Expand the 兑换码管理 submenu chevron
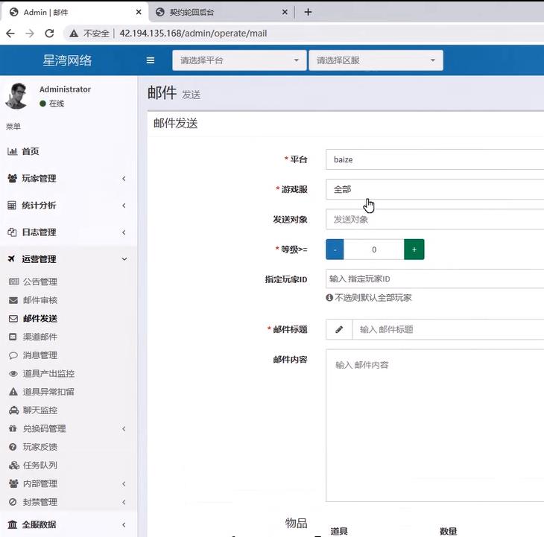544x537 pixels. click(124, 428)
